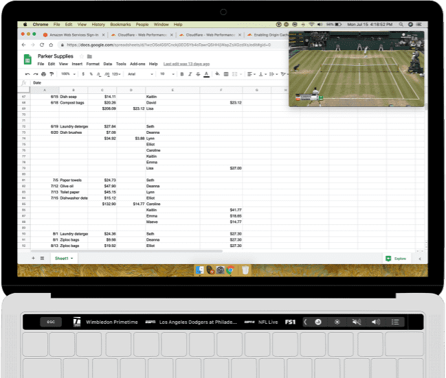Viewport: 446px width, 378px height.
Task: Open Chrome from the Dock
Action: point(230,270)
